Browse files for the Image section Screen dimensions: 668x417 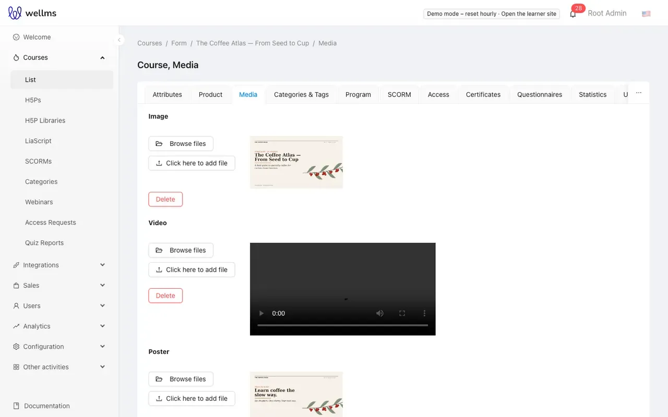tap(181, 144)
